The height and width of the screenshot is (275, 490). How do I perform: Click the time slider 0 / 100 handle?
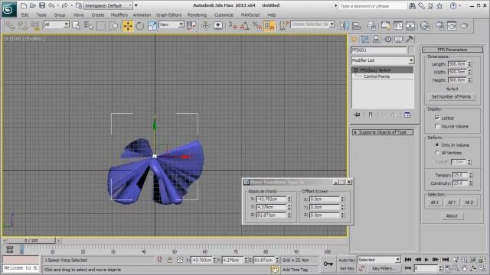point(31,241)
